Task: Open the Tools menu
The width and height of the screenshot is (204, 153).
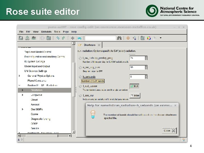Action: (x=57, y=32)
